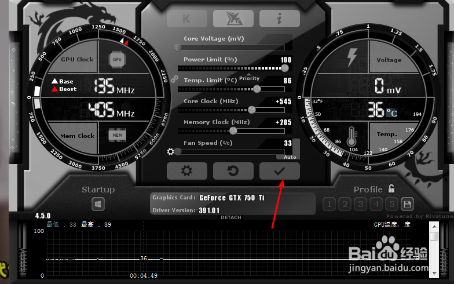This screenshot has height=284, width=454.
Task: Click the Memory Clock value +285
Action: (x=284, y=122)
